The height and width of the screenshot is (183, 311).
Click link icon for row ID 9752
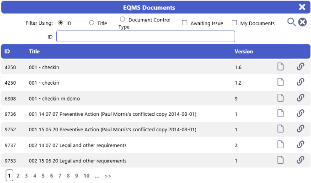300,129
